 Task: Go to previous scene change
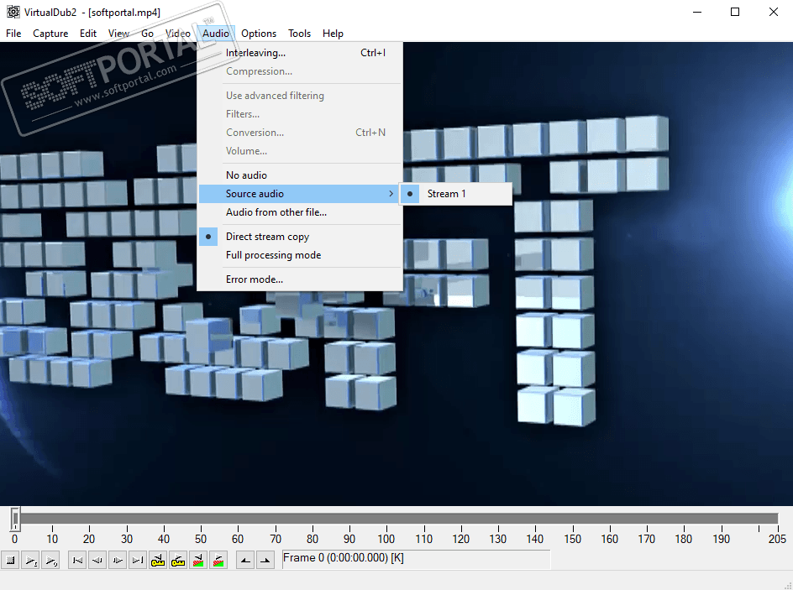[198, 560]
